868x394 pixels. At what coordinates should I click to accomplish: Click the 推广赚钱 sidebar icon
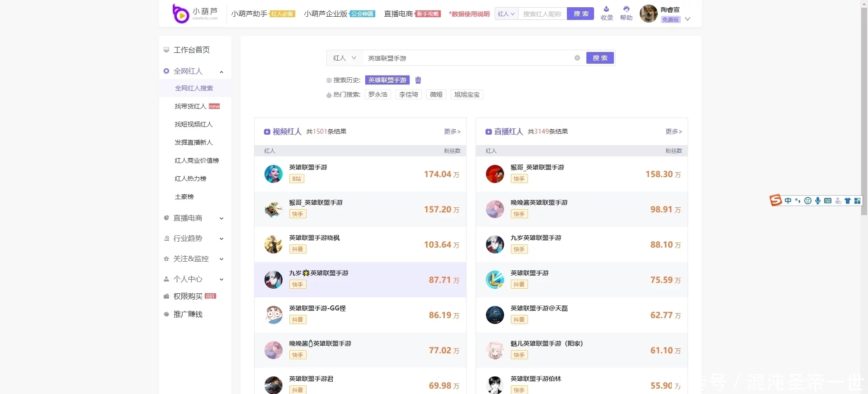pyautogui.click(x=166, y=314)
